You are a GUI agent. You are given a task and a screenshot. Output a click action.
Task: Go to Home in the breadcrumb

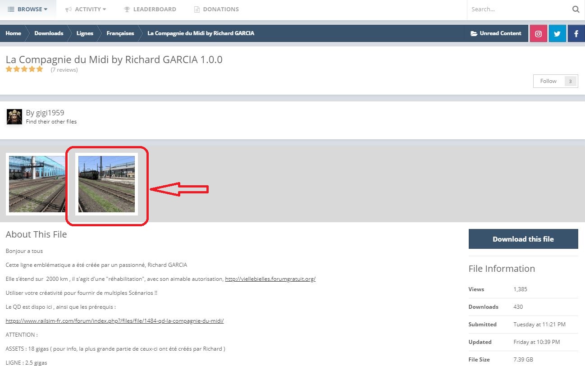14,33
